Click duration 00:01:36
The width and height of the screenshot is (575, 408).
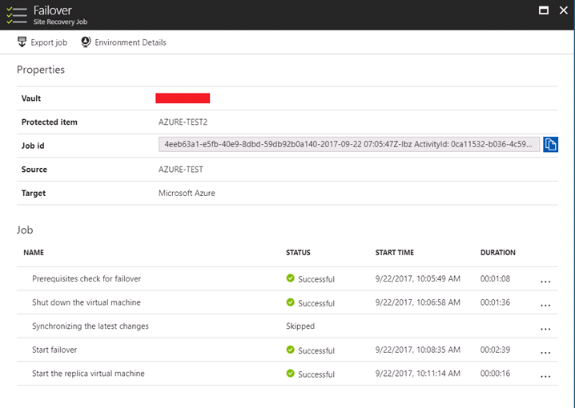(495, 302)
